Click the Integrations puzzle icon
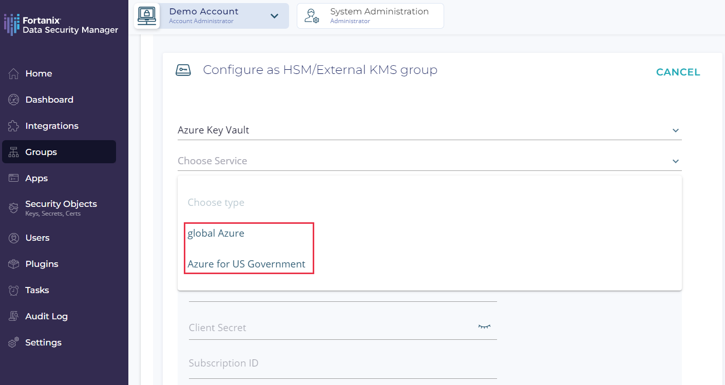This screenshot has width=725, height=385. [14, 126]
